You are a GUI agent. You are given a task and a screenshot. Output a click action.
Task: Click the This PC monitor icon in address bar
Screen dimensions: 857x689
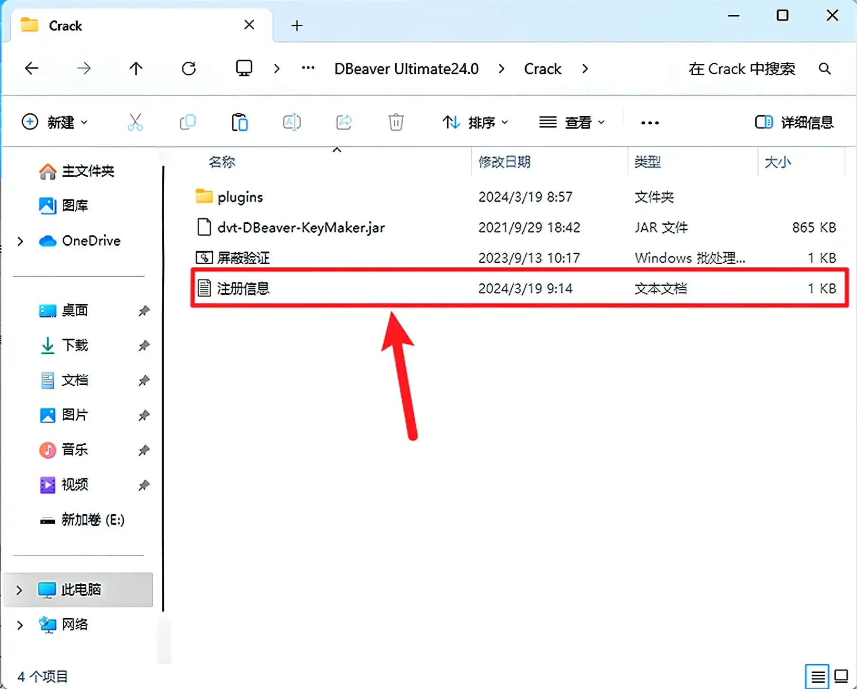tap(244, 68)
